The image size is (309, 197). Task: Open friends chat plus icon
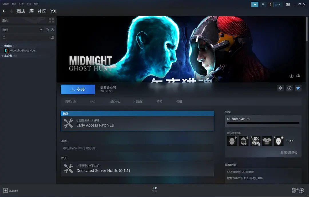point(302,190)
